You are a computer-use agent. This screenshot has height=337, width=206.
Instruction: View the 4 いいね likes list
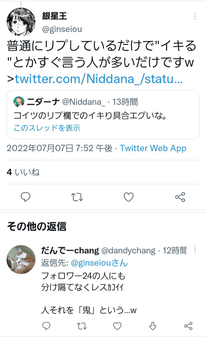click(x=23, y=172)
